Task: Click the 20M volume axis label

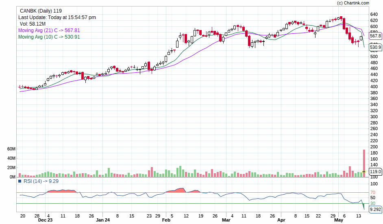Action: pyautogui.click(x=11, y=167)
